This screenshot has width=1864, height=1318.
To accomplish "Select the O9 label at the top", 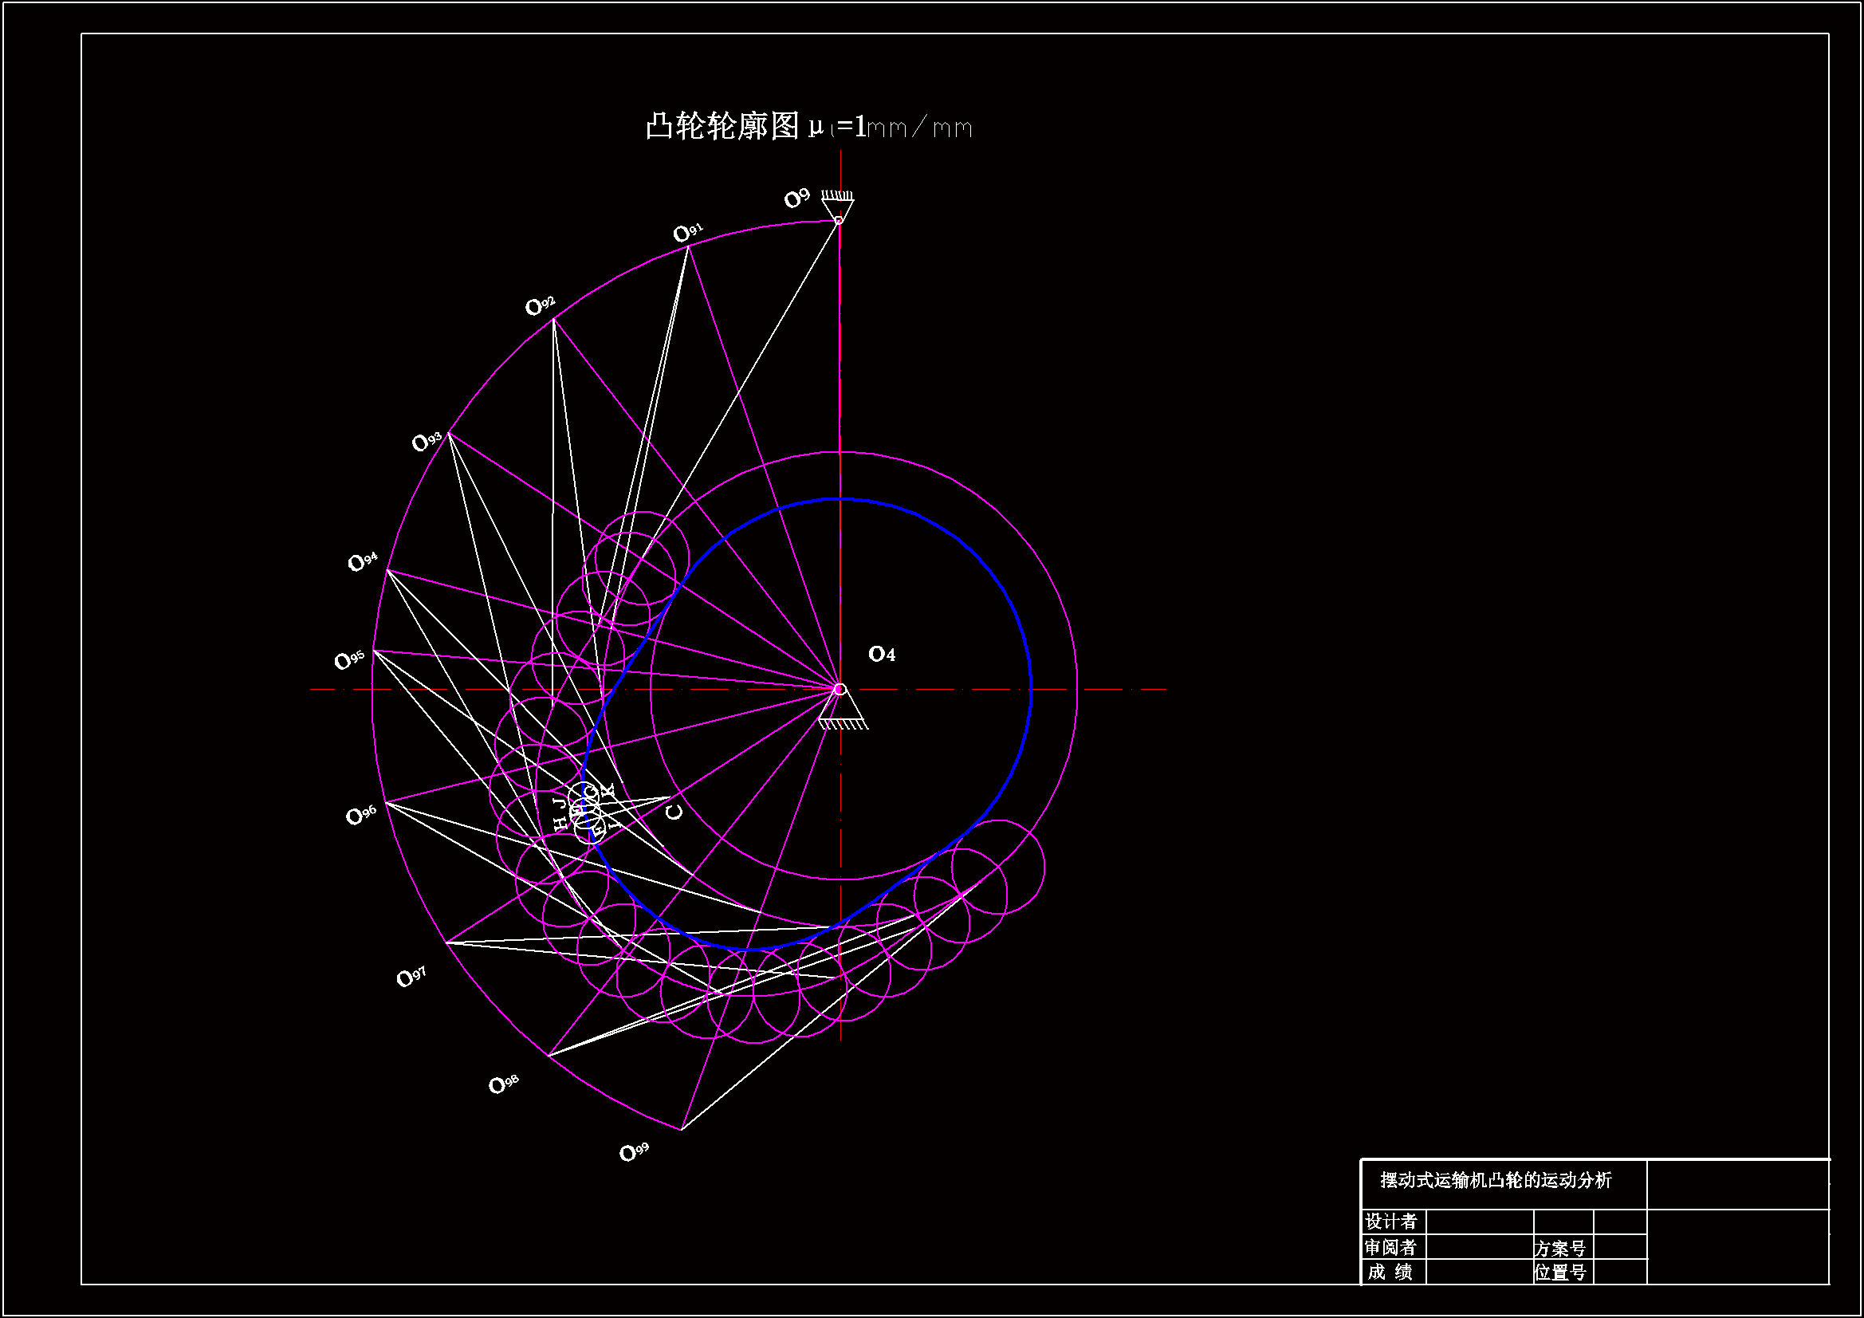I will point(796,199).
